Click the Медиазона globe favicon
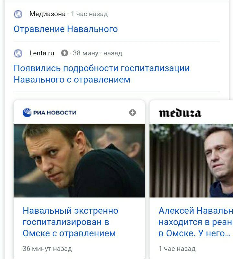Screen dimensions: 233x259 [18, 14]
